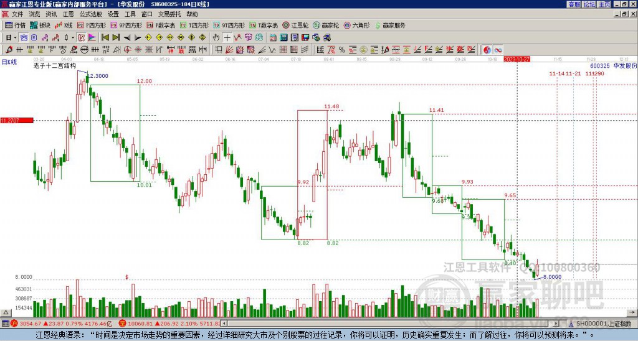Open the P数字表 number table
The image size is (638, 341).
161,25
